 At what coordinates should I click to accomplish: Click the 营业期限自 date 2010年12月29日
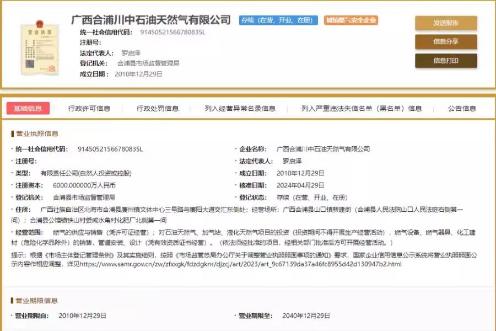(x=82, y=316)
